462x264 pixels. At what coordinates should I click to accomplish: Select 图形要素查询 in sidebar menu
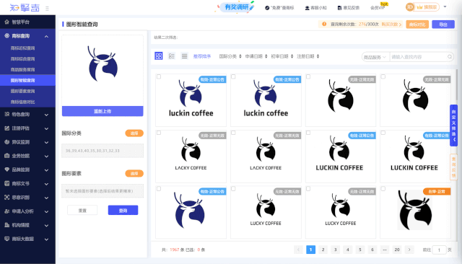[22, 91]
